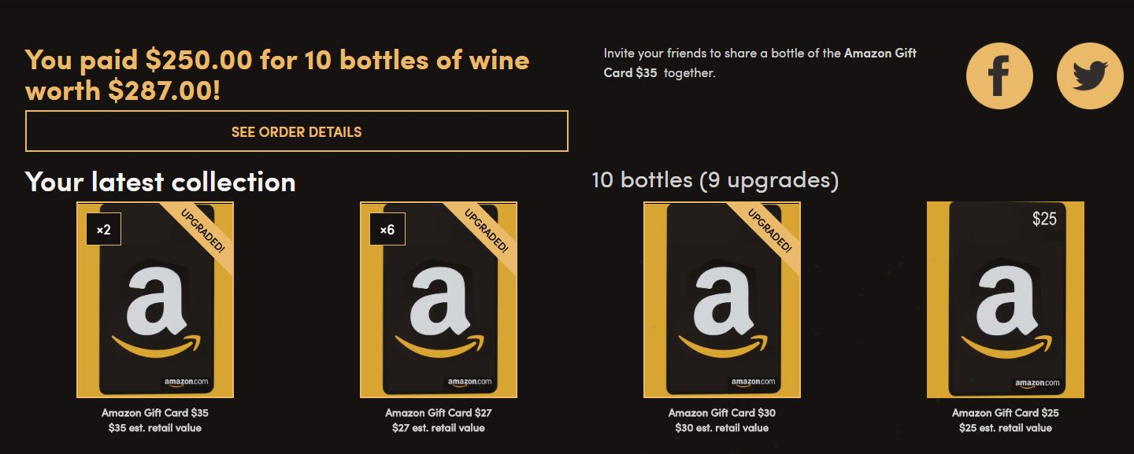Click the Amazon Gift Card $35 invite text

tap(880, 63)
